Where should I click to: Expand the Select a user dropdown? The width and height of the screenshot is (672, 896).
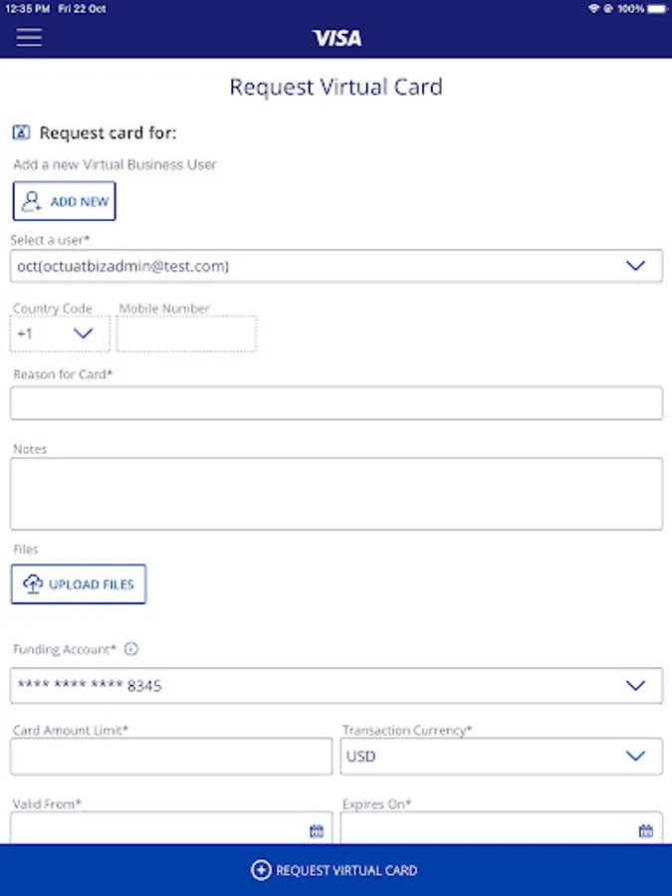[x=635, y=266]
